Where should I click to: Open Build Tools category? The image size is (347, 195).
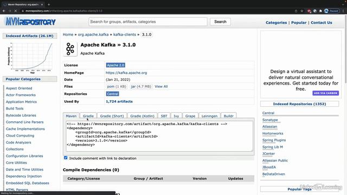click(x=15, y=108)
